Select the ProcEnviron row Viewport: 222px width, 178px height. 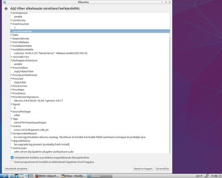[90, 86]
